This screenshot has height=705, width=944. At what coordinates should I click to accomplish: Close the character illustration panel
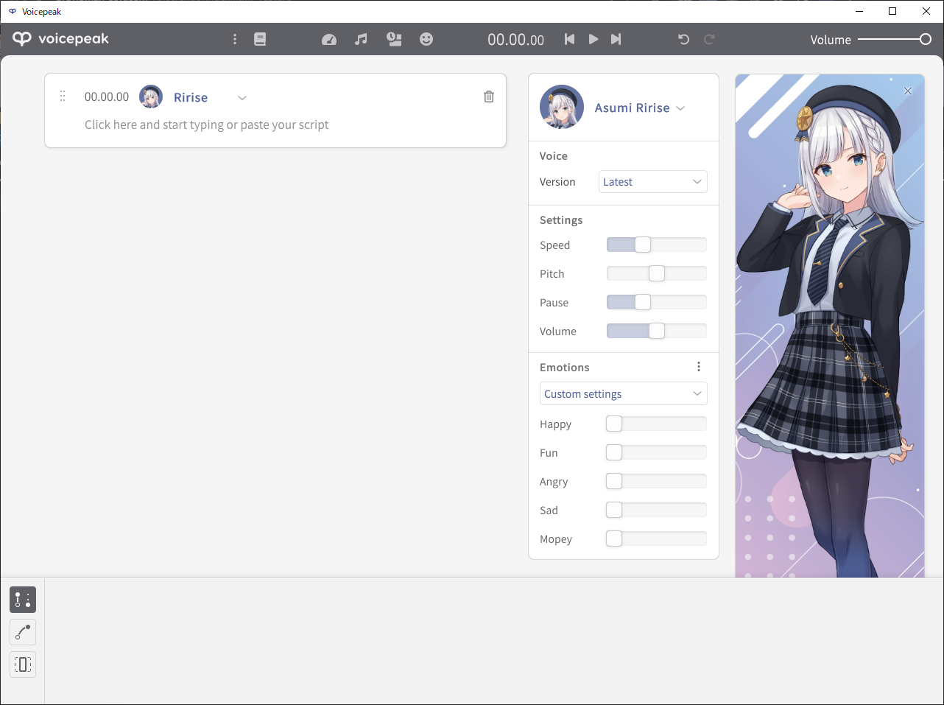tap(908, 91)
